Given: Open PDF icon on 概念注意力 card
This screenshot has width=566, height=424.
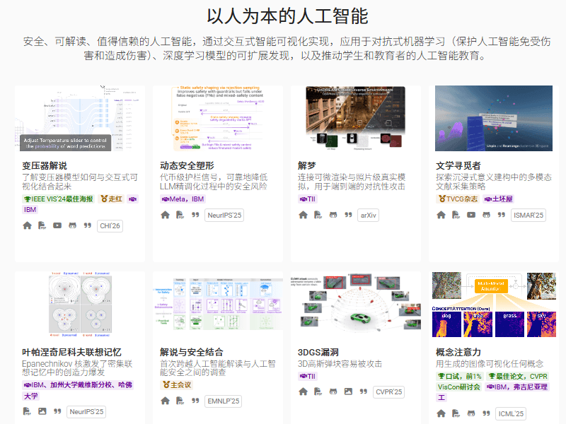Looking at the screenshot, I should 456,413.
